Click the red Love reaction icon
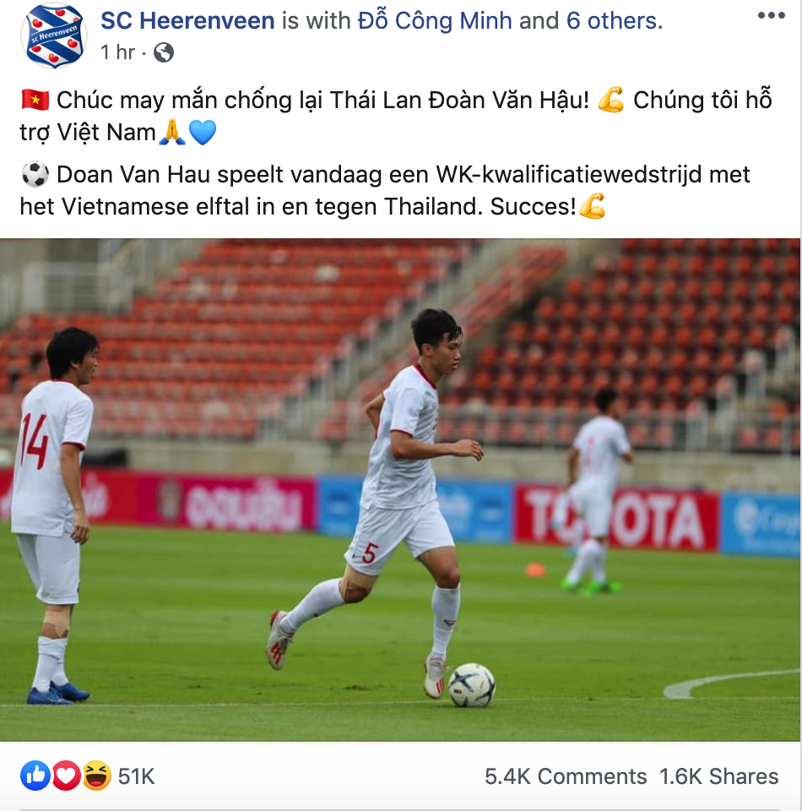Viewport: 802px width, 811px height. pos(66,776)
